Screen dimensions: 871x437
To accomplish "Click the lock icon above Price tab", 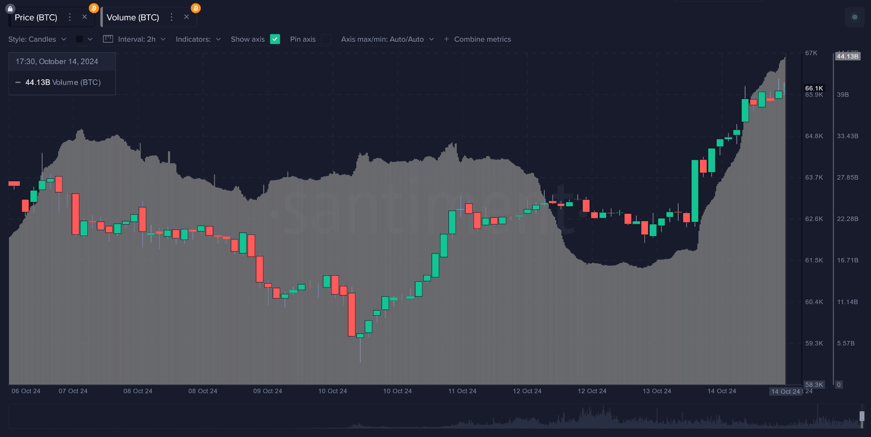I will tap(10, 8).
